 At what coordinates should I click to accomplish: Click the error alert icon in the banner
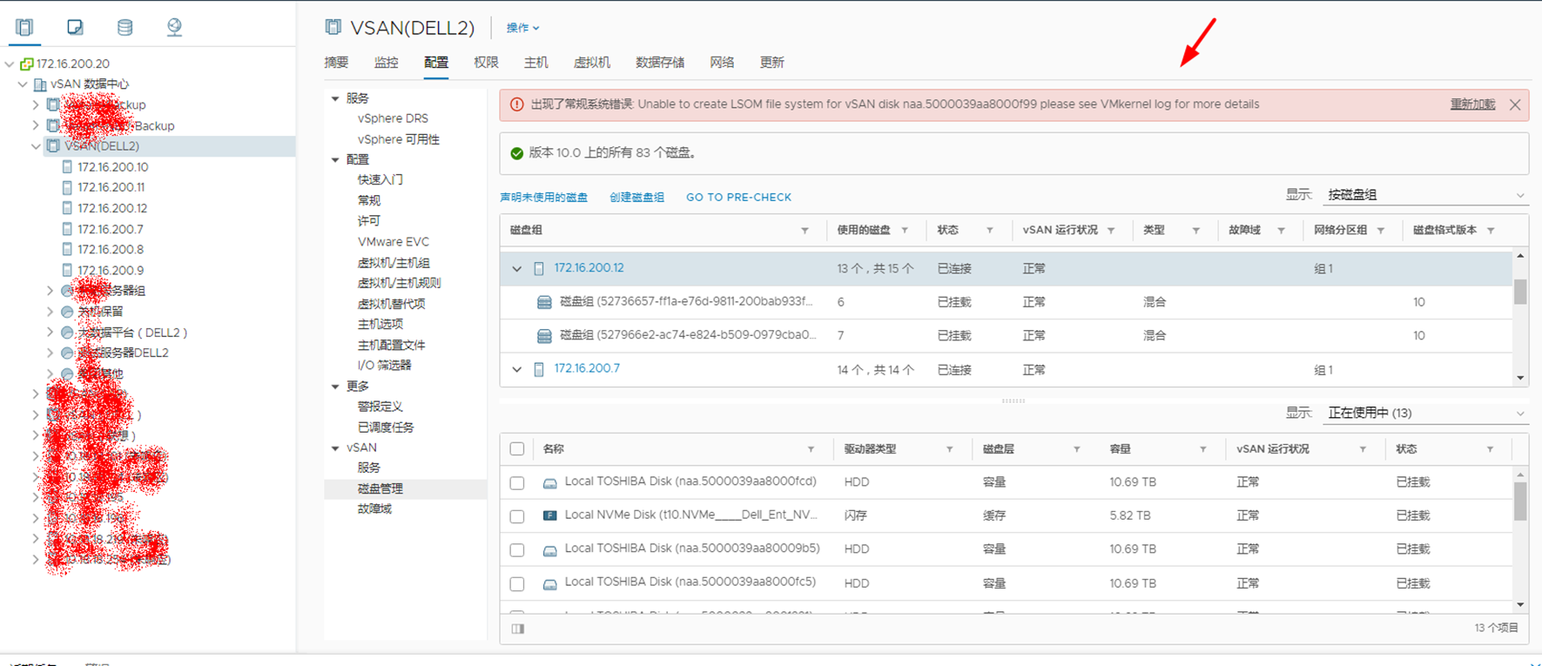(516, 104)
